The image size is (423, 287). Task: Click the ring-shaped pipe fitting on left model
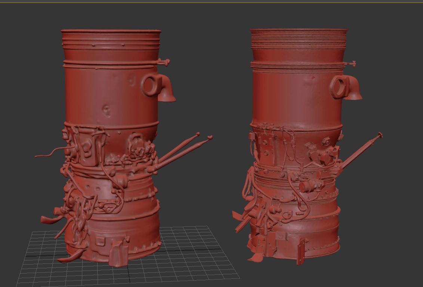coord(151,85)
